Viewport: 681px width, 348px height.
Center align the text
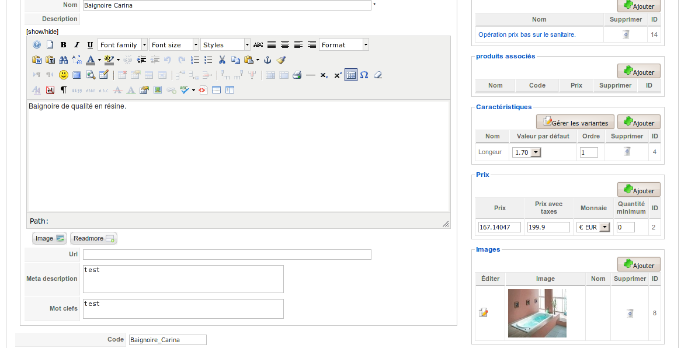pyautogui.click(x=285, y=45)
